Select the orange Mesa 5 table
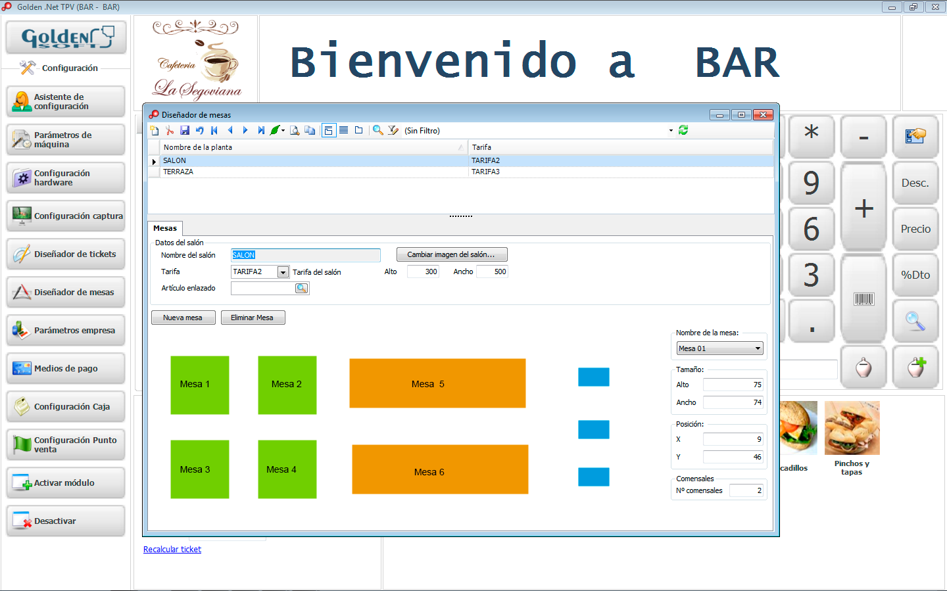The image size is (947, 591). pyautogui.click(x=437, y=383)
